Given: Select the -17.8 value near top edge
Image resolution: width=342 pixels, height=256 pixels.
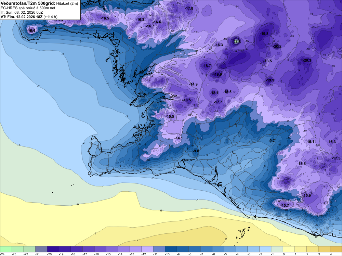Looking at the screenshot, I should tap(189, 8).
